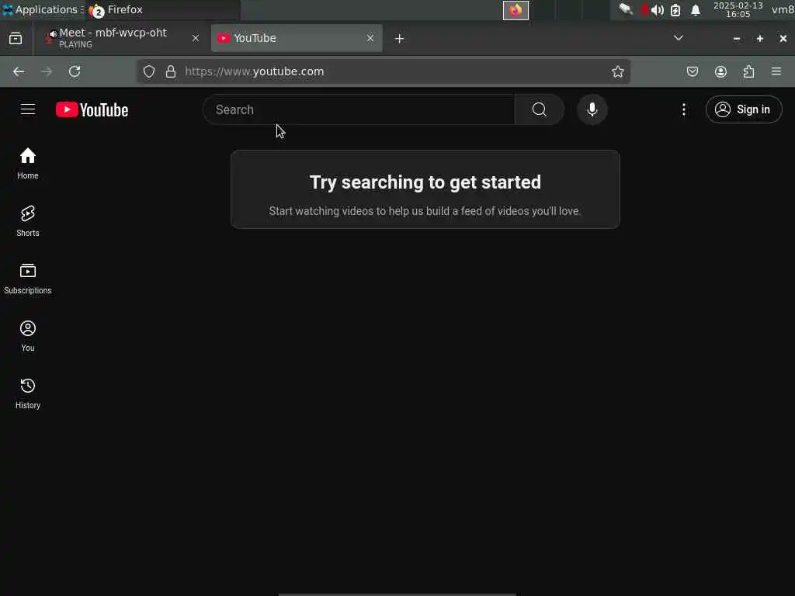Select Home in the sidebar
Image resolution: width=795 pixels, height=596 pixels.
[28, 163]
